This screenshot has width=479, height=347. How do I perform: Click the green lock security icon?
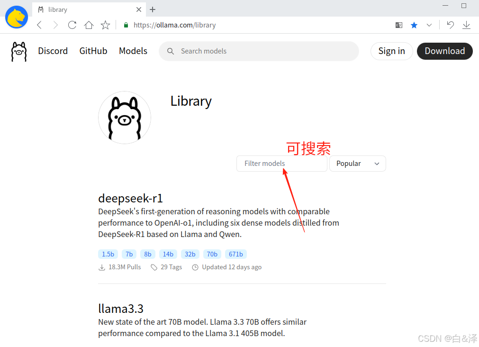tap(126, 25)
